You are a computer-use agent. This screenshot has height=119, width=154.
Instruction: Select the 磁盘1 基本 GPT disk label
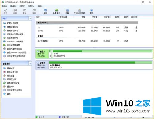(x=42, y=54)
